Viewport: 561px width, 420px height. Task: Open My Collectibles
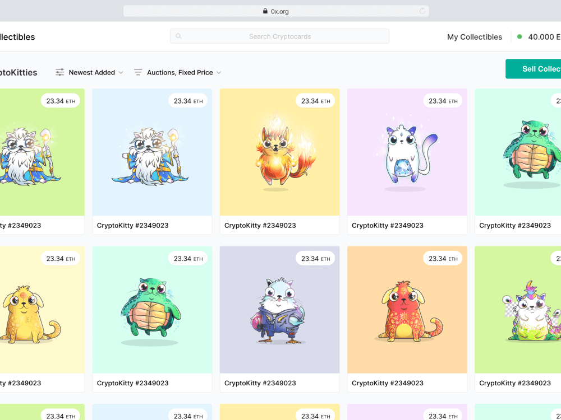[475, 37]
